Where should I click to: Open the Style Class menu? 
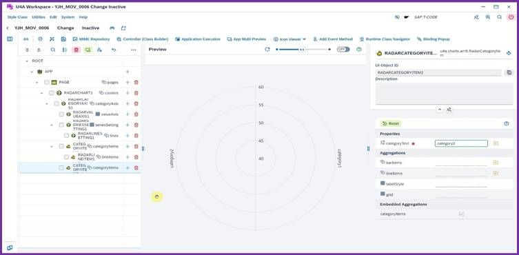coord(17,17)
